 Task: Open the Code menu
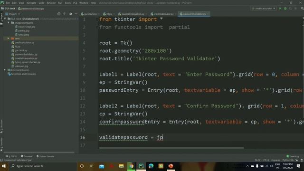(41, 3)
